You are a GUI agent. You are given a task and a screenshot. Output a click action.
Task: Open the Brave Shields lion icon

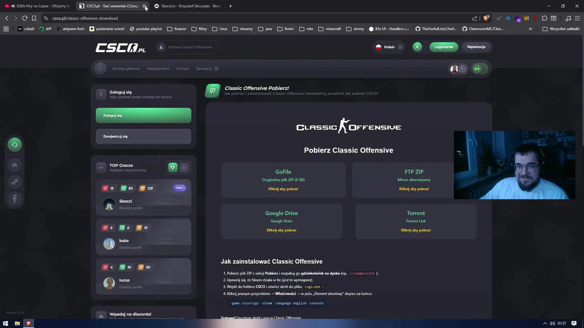coord(486,18)
